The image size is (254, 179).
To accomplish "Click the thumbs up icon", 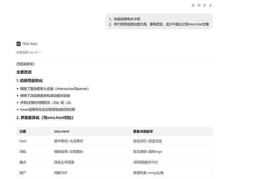I will pos(193,6).
